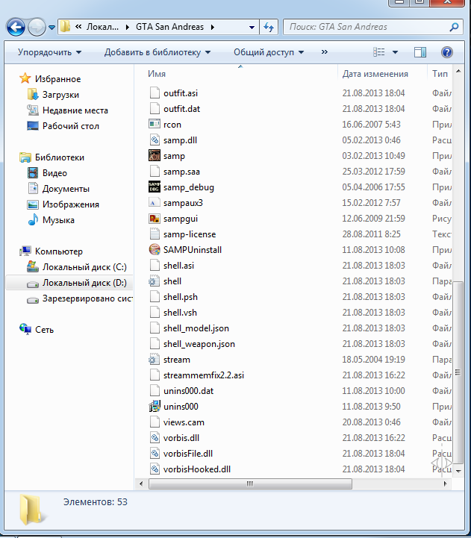Click the unins000 installer icon
This screenshot has width=471, height=538.
pyautogui.click(x=155, y=406)
